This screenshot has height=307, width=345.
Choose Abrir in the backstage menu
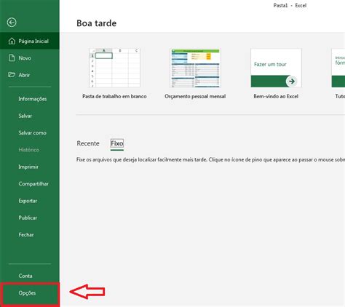[30, 75]
